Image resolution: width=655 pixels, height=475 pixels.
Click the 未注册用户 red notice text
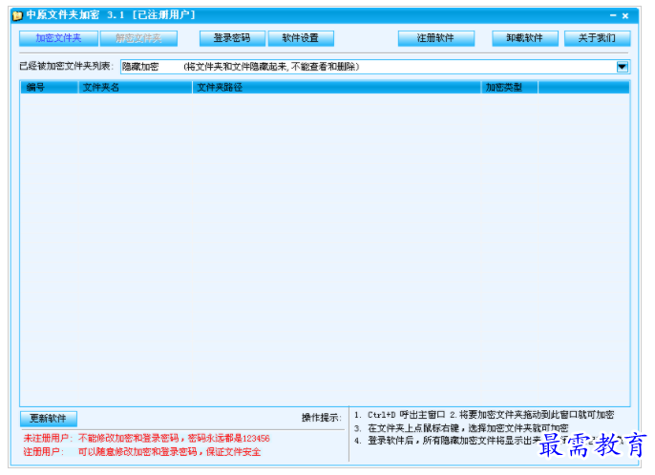[x=147, y=438]
